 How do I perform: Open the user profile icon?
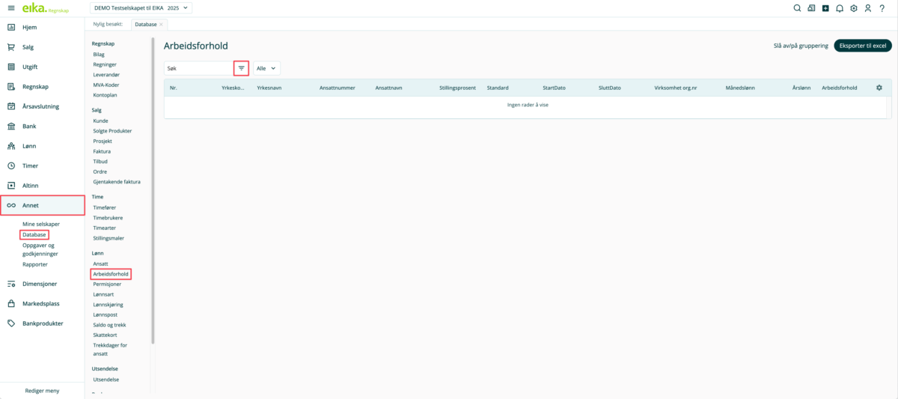[x=867, y=8]
